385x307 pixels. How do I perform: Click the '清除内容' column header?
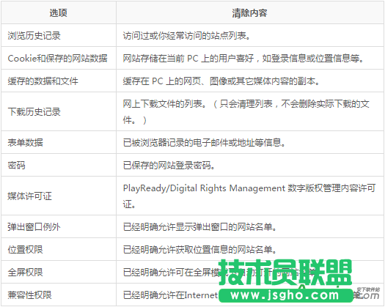tap(250, 12)
